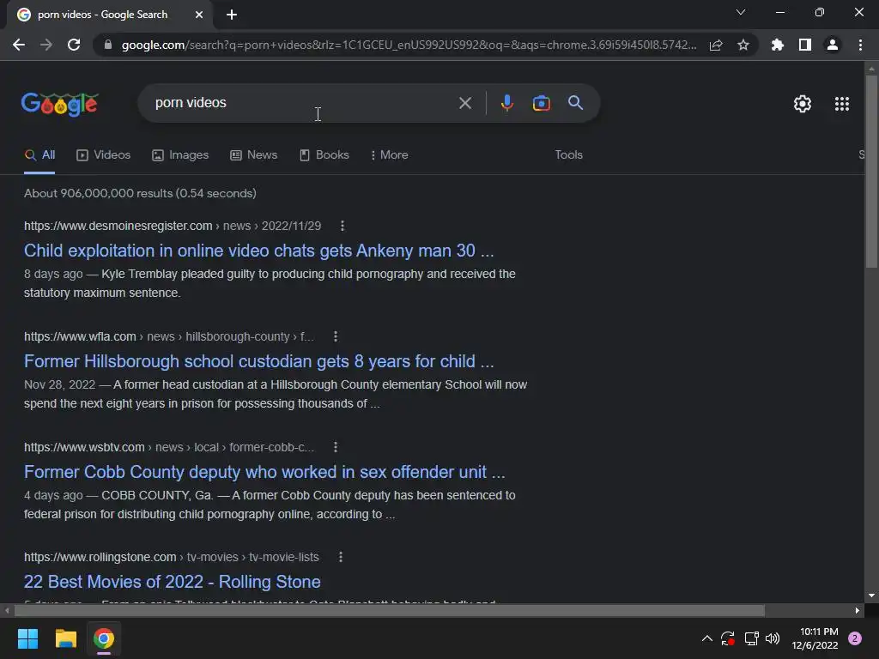Select the All results tab
The width and height of the screenshot is (879, 659).
[x=39, y=155]
